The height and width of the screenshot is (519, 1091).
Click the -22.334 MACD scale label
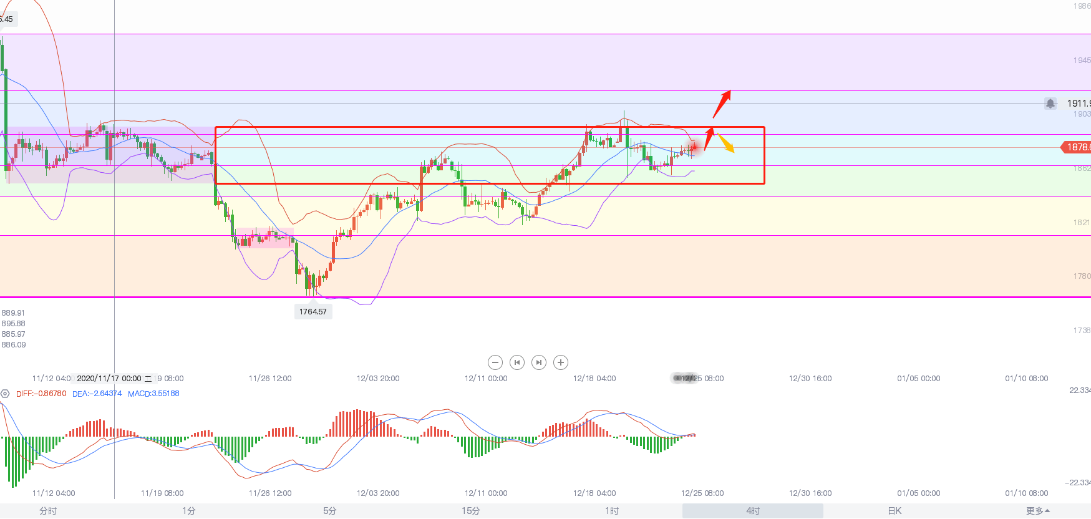(1078, 483)
